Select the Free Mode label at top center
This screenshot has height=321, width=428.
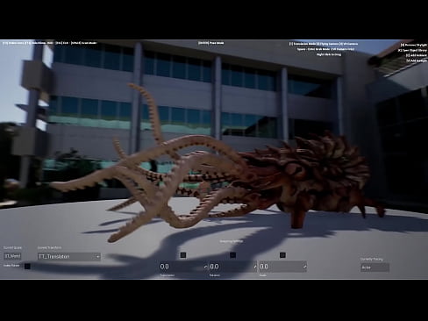click(210, 43)
